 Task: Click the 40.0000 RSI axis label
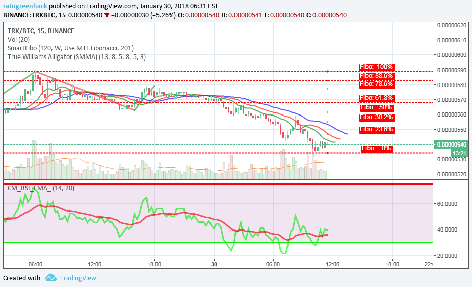point(447,229)
